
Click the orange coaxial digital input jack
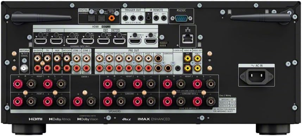tap(111, 18)
